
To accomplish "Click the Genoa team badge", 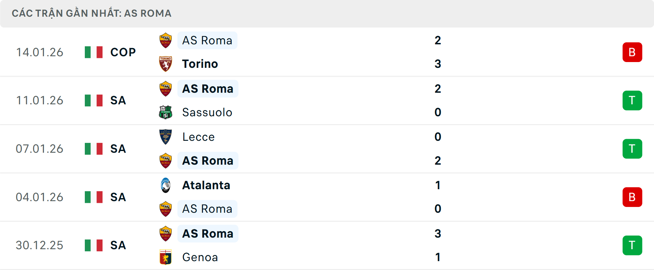I will [166, 257].
